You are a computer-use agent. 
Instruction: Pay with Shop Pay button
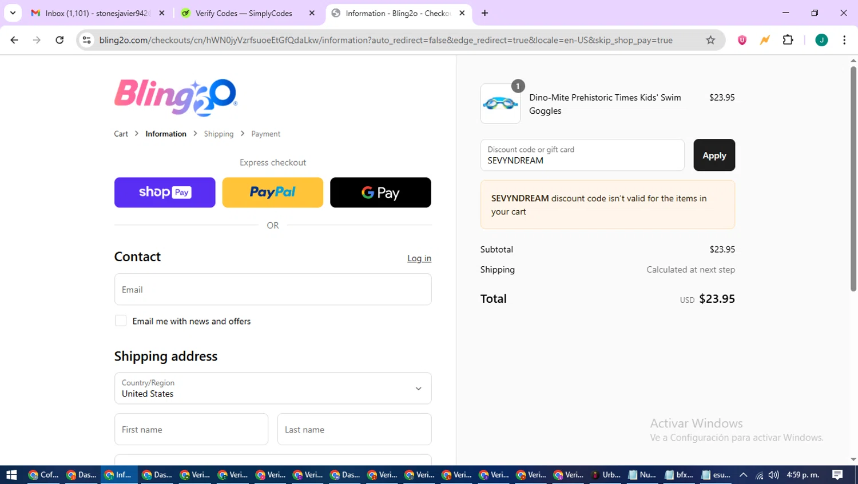[x=165, y=193]
